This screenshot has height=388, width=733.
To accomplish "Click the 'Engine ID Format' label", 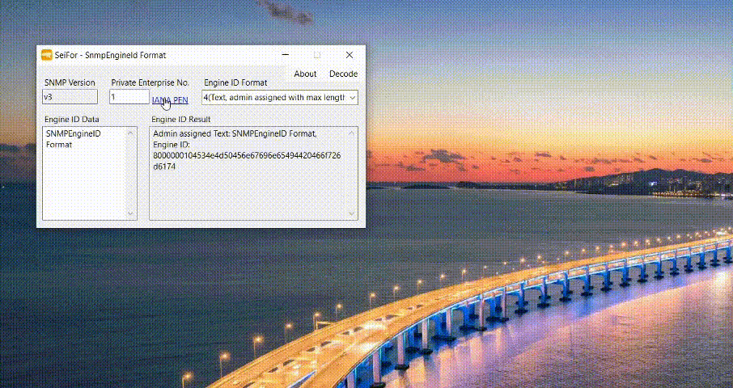I will [x=235, y=82].
